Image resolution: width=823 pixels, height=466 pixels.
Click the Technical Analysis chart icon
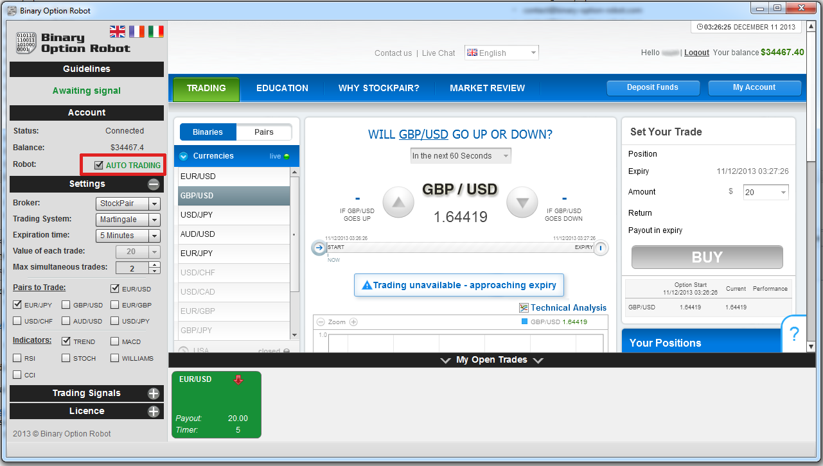[x=524, y=308]
